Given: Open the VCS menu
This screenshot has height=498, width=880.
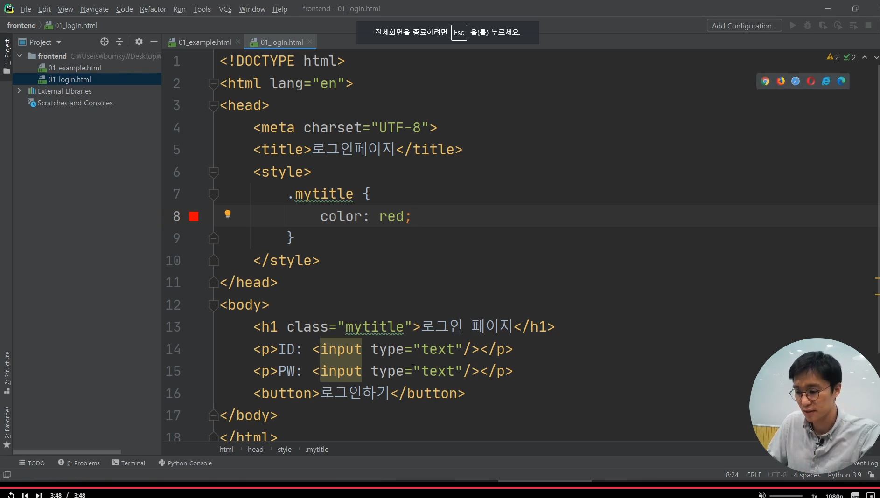Looking at the screenshot, I should point(225,9).
